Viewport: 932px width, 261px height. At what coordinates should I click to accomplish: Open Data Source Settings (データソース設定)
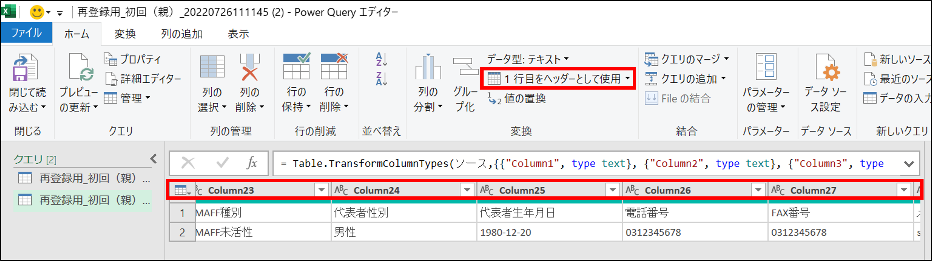(x=826, y=68)
